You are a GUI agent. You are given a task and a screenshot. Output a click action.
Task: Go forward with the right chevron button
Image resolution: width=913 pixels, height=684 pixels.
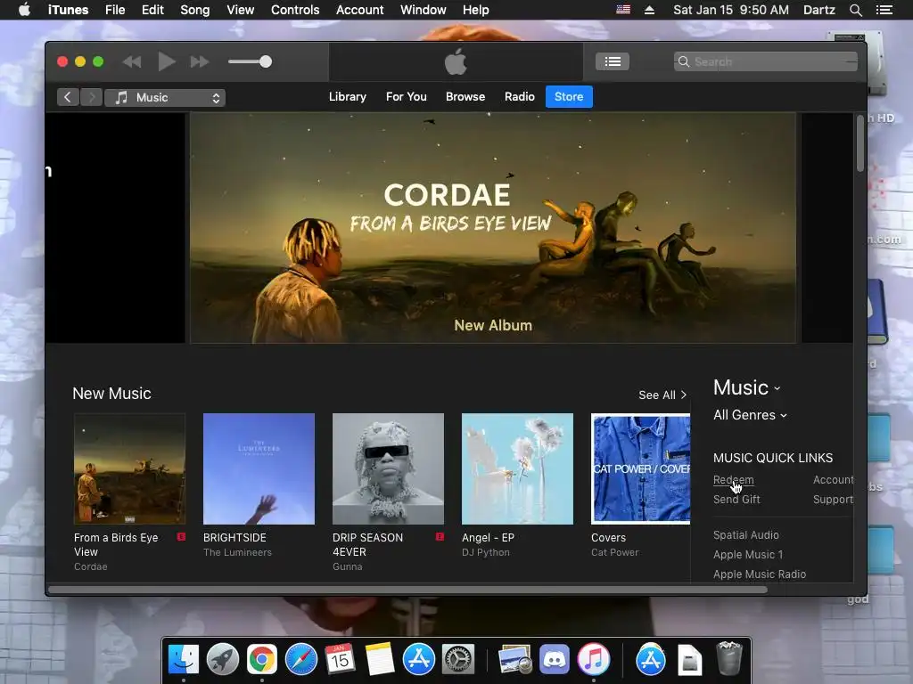[92, 97]
